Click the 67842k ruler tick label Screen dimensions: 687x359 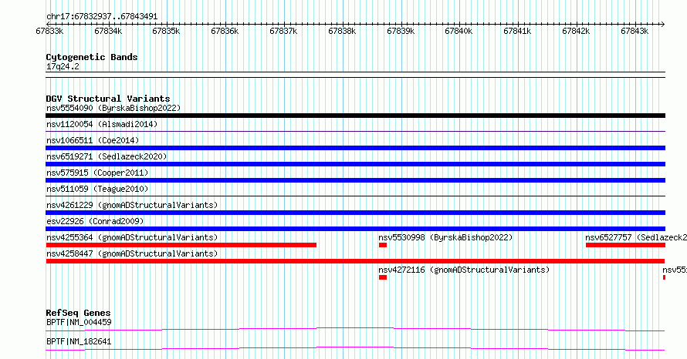pyautogui.click(x=576, y=32)
